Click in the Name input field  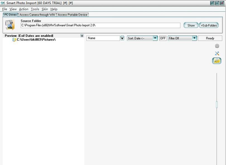pyautogui.click(x=103, y=38)
